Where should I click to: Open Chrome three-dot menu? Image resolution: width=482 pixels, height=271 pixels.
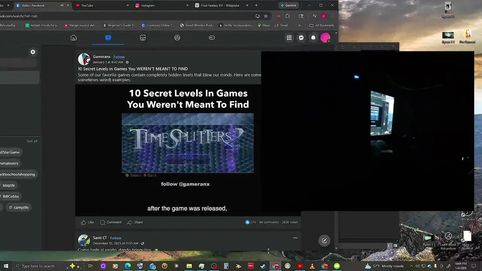point(333,16)
